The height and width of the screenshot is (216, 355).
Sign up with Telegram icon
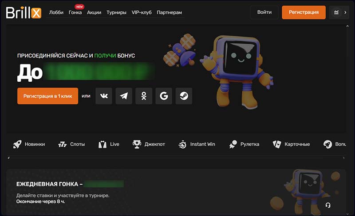(124, 96)
